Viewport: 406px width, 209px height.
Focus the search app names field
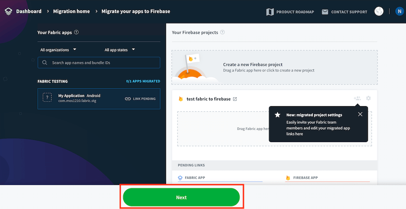coord(99,62)
